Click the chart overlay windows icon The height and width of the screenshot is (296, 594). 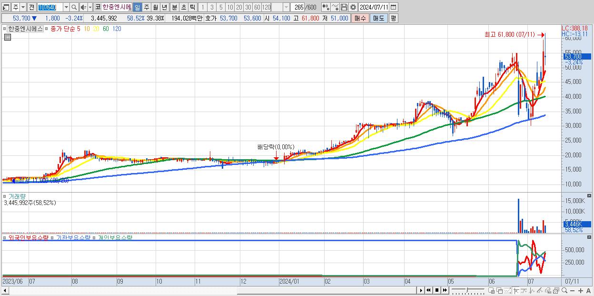coord(500,291)
